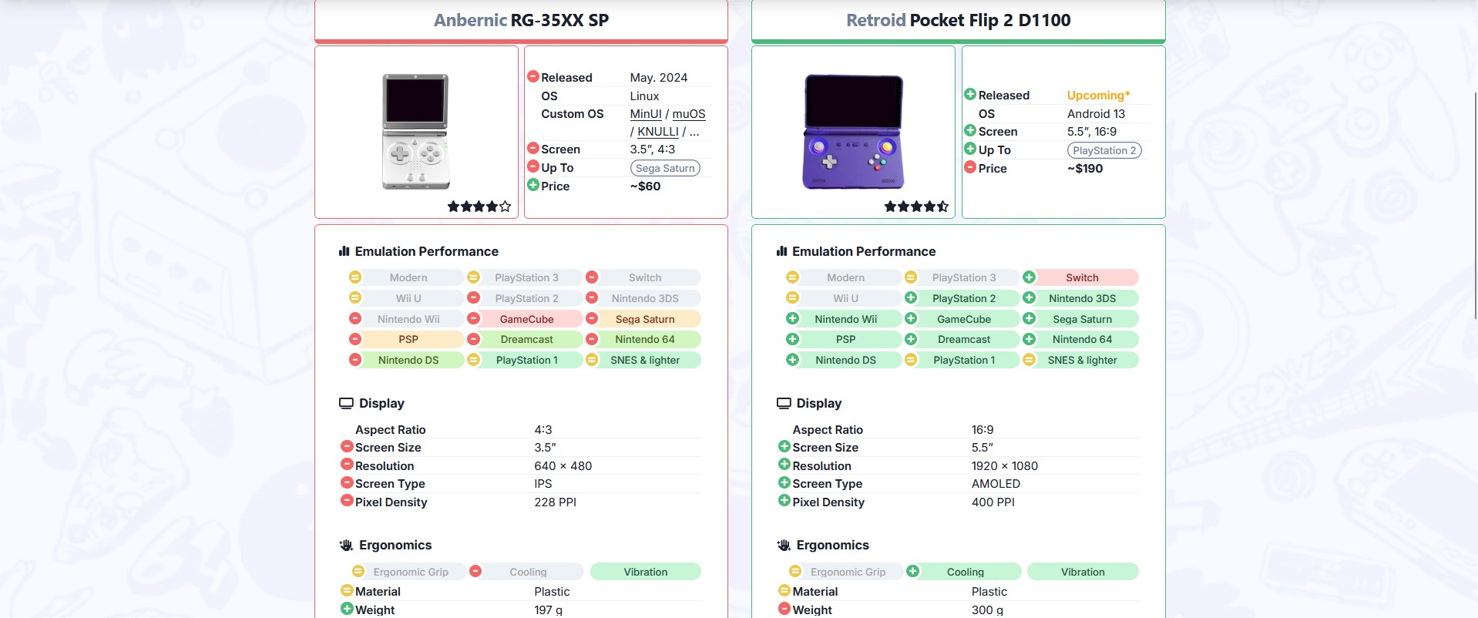Select the Anbernic RG-35XX SP title header

(x=521, y=21)
